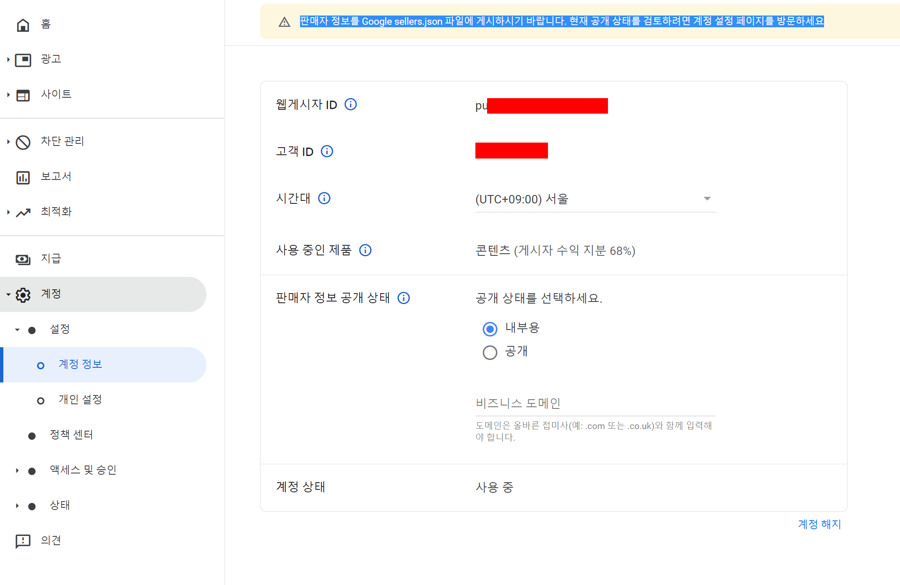900x585 pixels.
Task: Click the Home (홈) icon in sidebar
Action: (x=23, y=25)
